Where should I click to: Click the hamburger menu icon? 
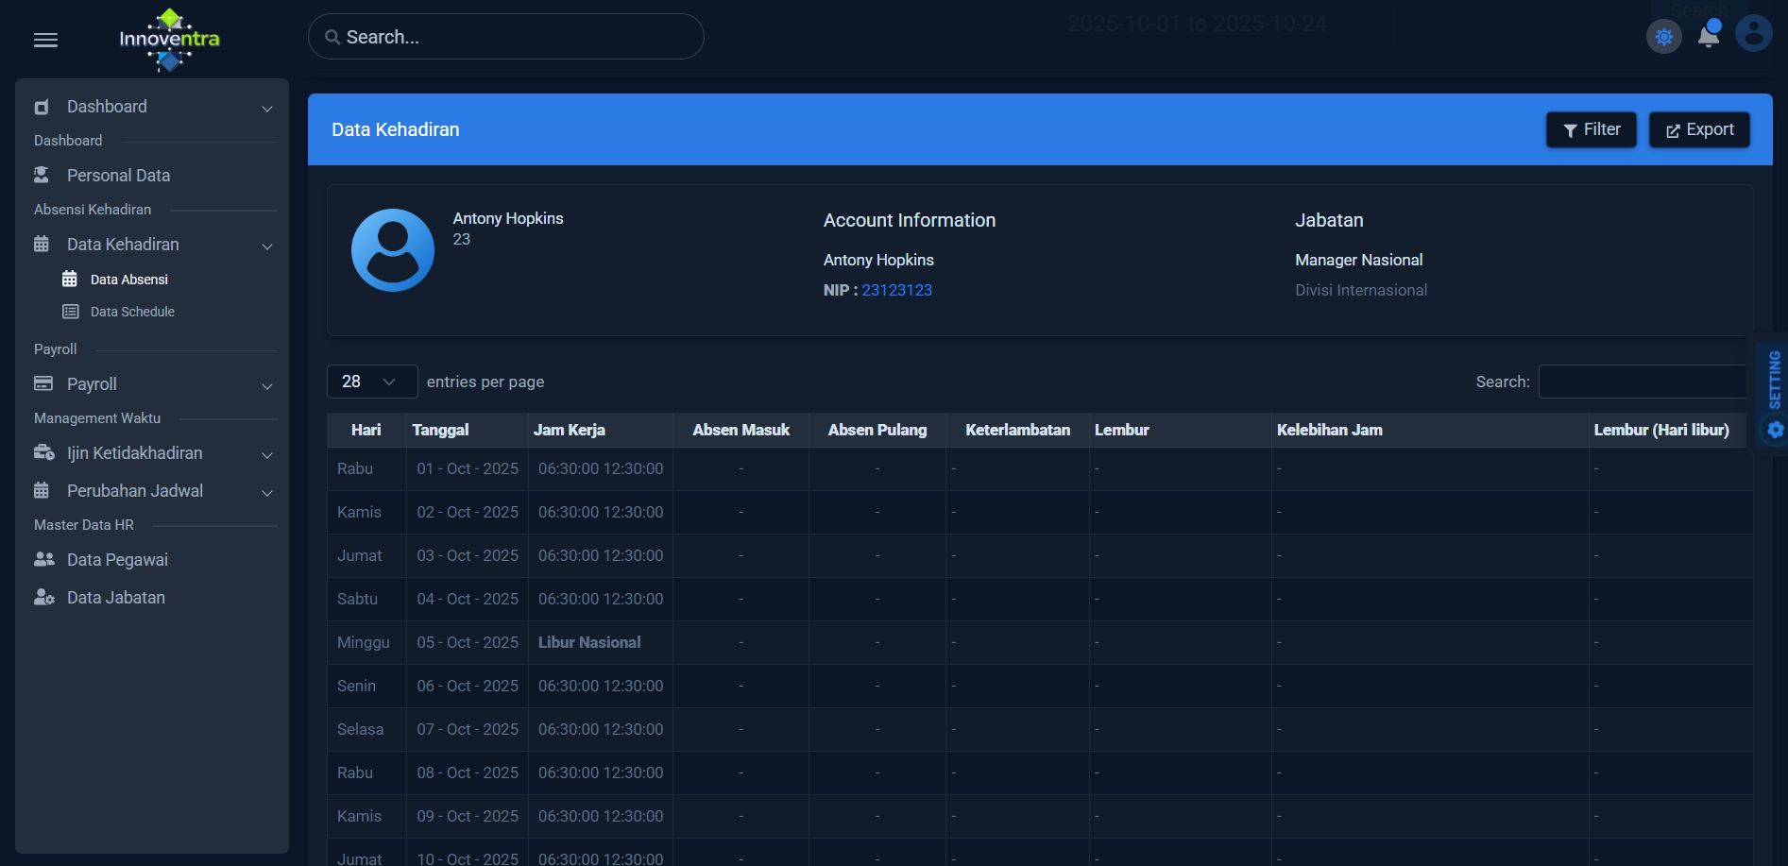pyautogui.click(x=45, y=40)
